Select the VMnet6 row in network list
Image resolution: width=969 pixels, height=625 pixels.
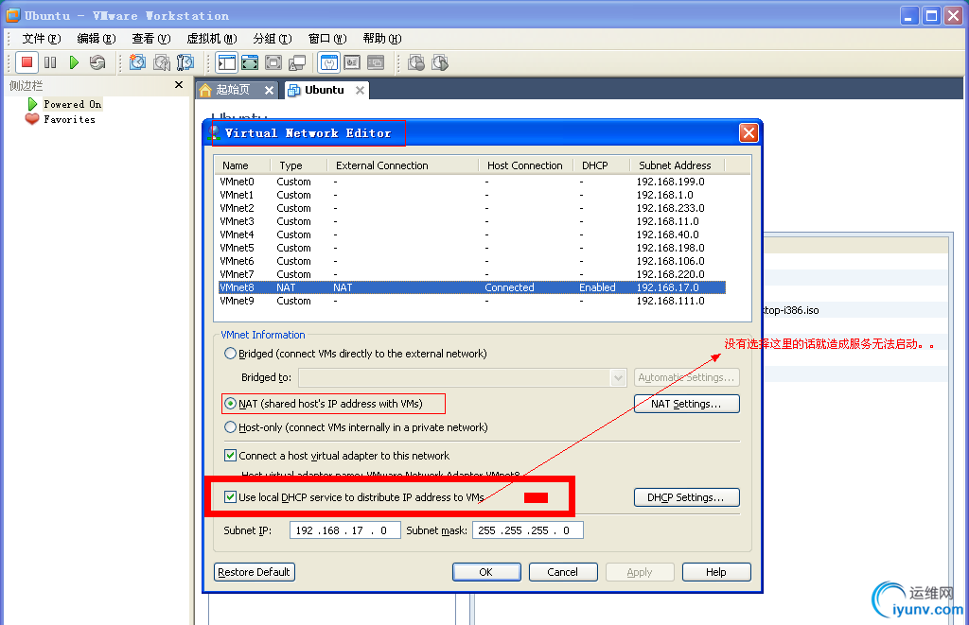pos(471,261)
